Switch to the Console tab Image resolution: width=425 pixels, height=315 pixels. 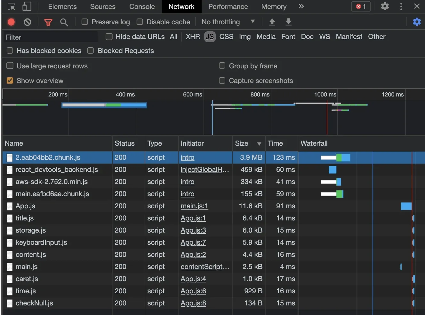142,7
